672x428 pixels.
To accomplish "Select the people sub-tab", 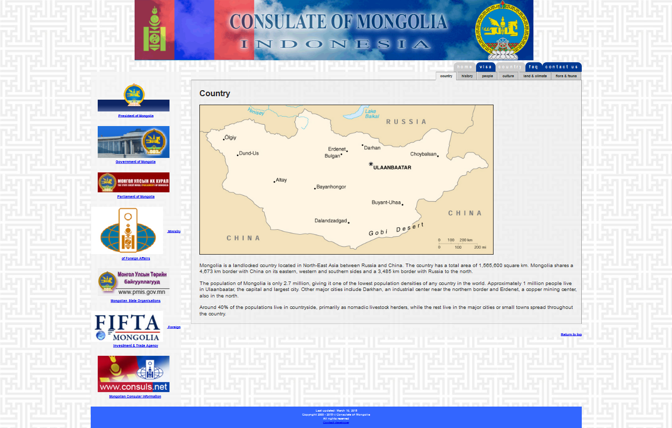I will coord(488,76).
